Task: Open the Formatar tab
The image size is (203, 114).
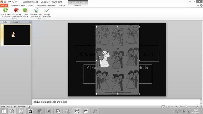Action: [x=78, y=6]
